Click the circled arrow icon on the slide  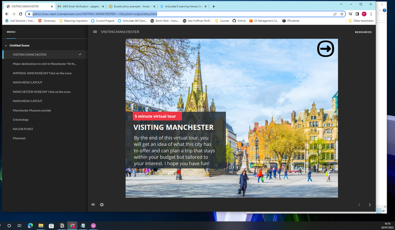pos(325,49)
